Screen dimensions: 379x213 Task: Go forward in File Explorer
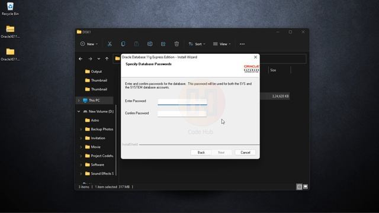click(90, 59)
